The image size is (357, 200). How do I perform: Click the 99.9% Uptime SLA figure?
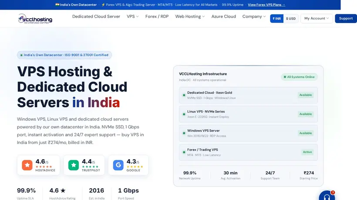(26, 193)
